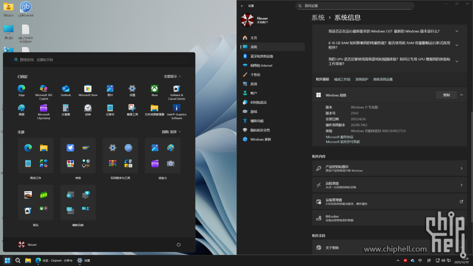The width and height of the screenshot is (473, 266).
Task: Open the 高级系统设置 link
Action: [x=383, y=79]
